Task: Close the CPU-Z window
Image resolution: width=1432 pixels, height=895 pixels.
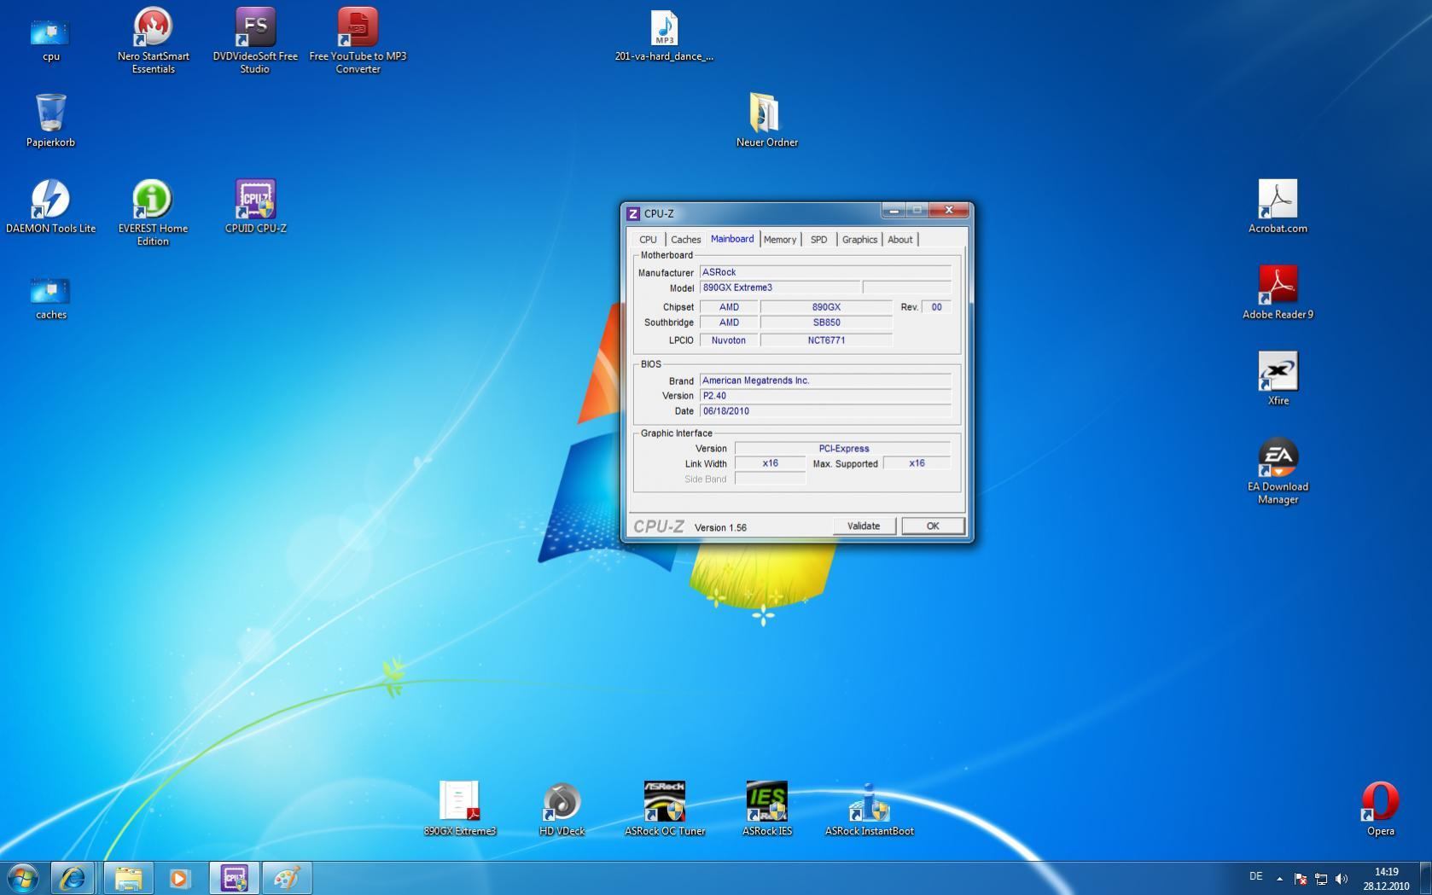Action: point(948,211)
